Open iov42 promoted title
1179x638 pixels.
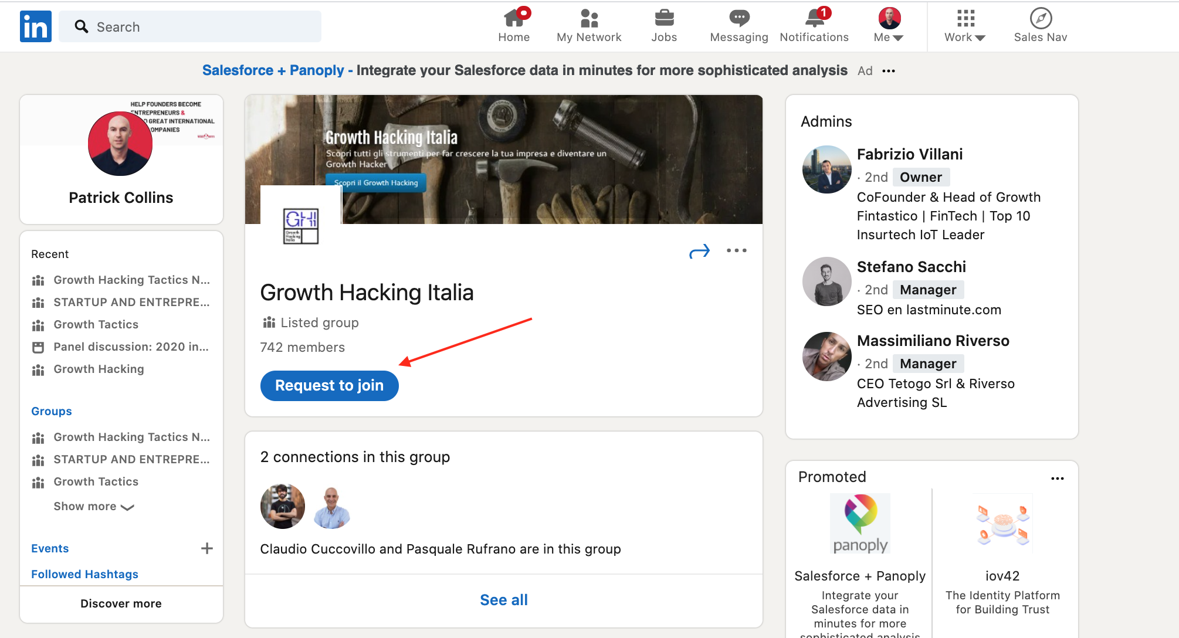tap(1002, 576)
